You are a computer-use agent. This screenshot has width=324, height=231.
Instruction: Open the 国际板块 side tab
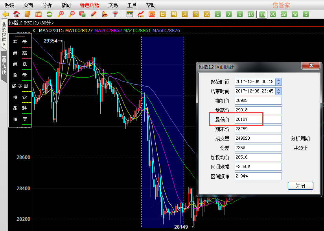pyautogui.click(x=4, y=66)
